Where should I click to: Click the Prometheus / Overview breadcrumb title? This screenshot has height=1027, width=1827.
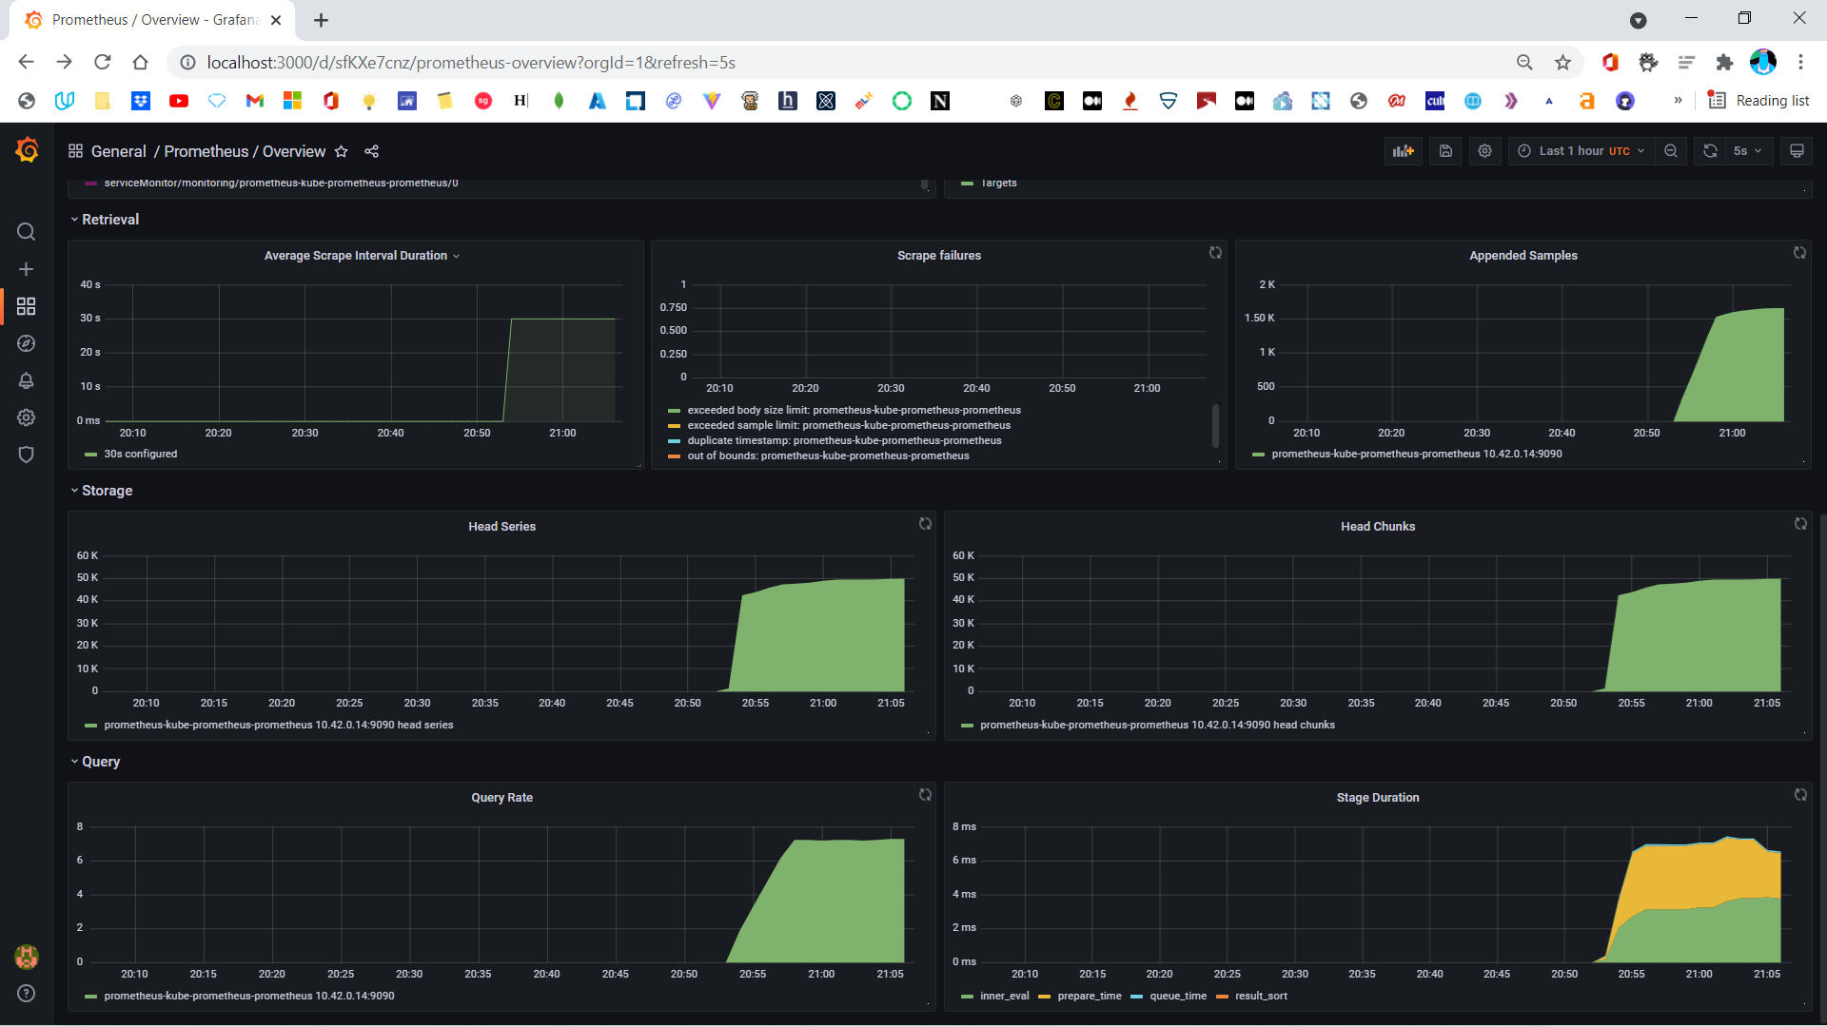pyautogui.click(x=245, y=151)
